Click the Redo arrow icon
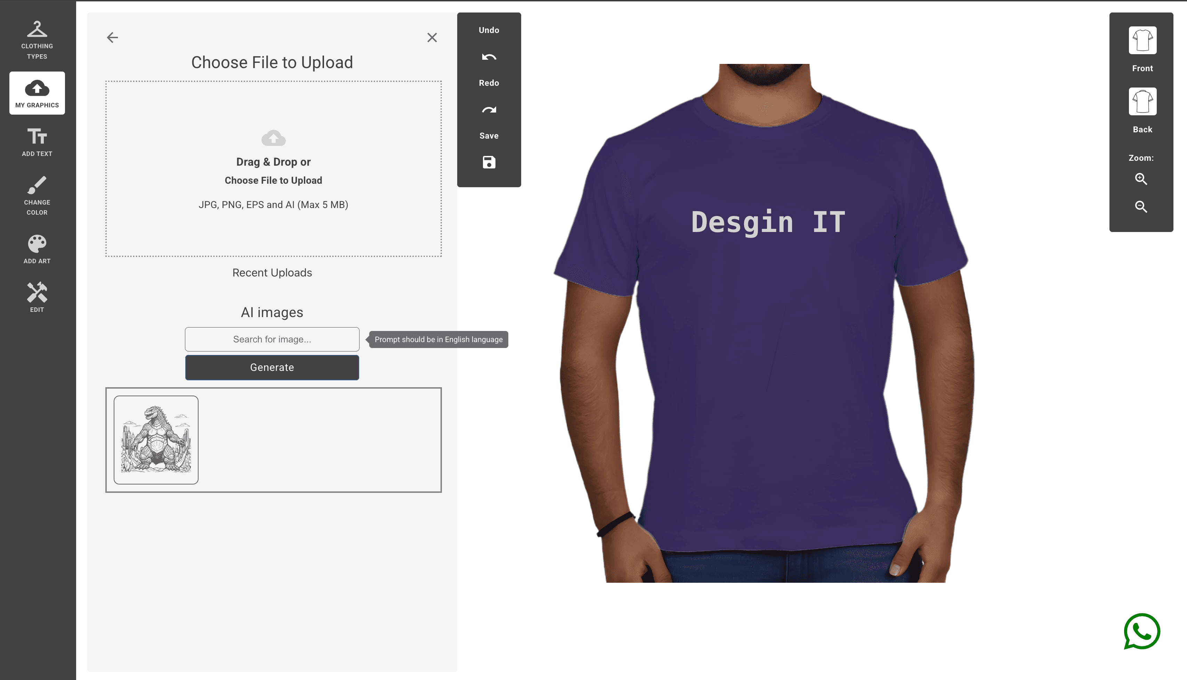Image resolution: width=1187 pixels, height=680 pixels. pos(488,109)
